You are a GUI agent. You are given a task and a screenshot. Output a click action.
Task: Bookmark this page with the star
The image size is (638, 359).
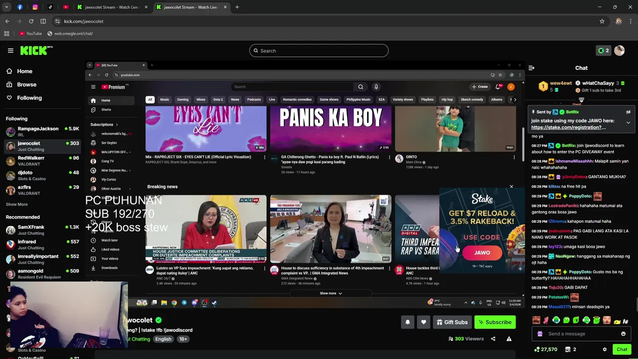tap(602, 21)
